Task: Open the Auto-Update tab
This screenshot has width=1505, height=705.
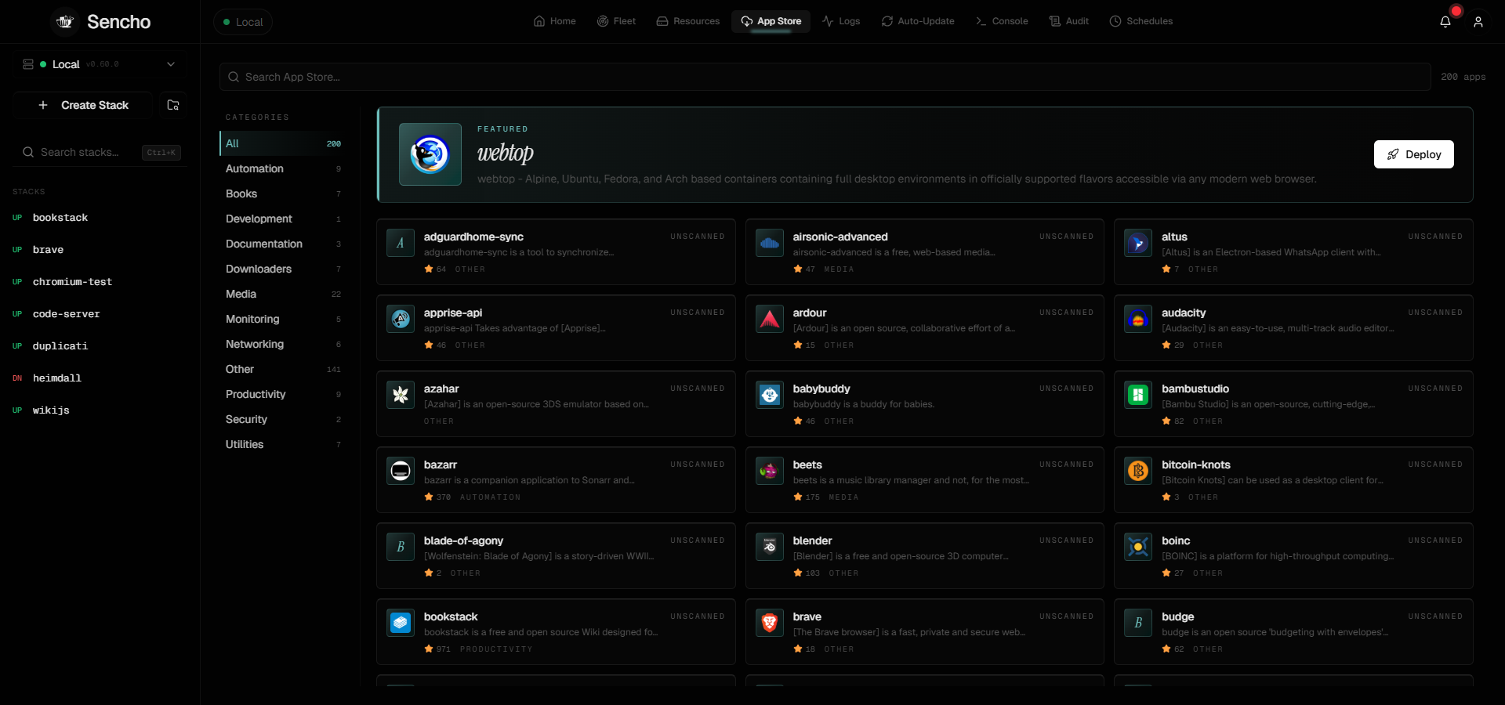Action: tap(918, 21)
